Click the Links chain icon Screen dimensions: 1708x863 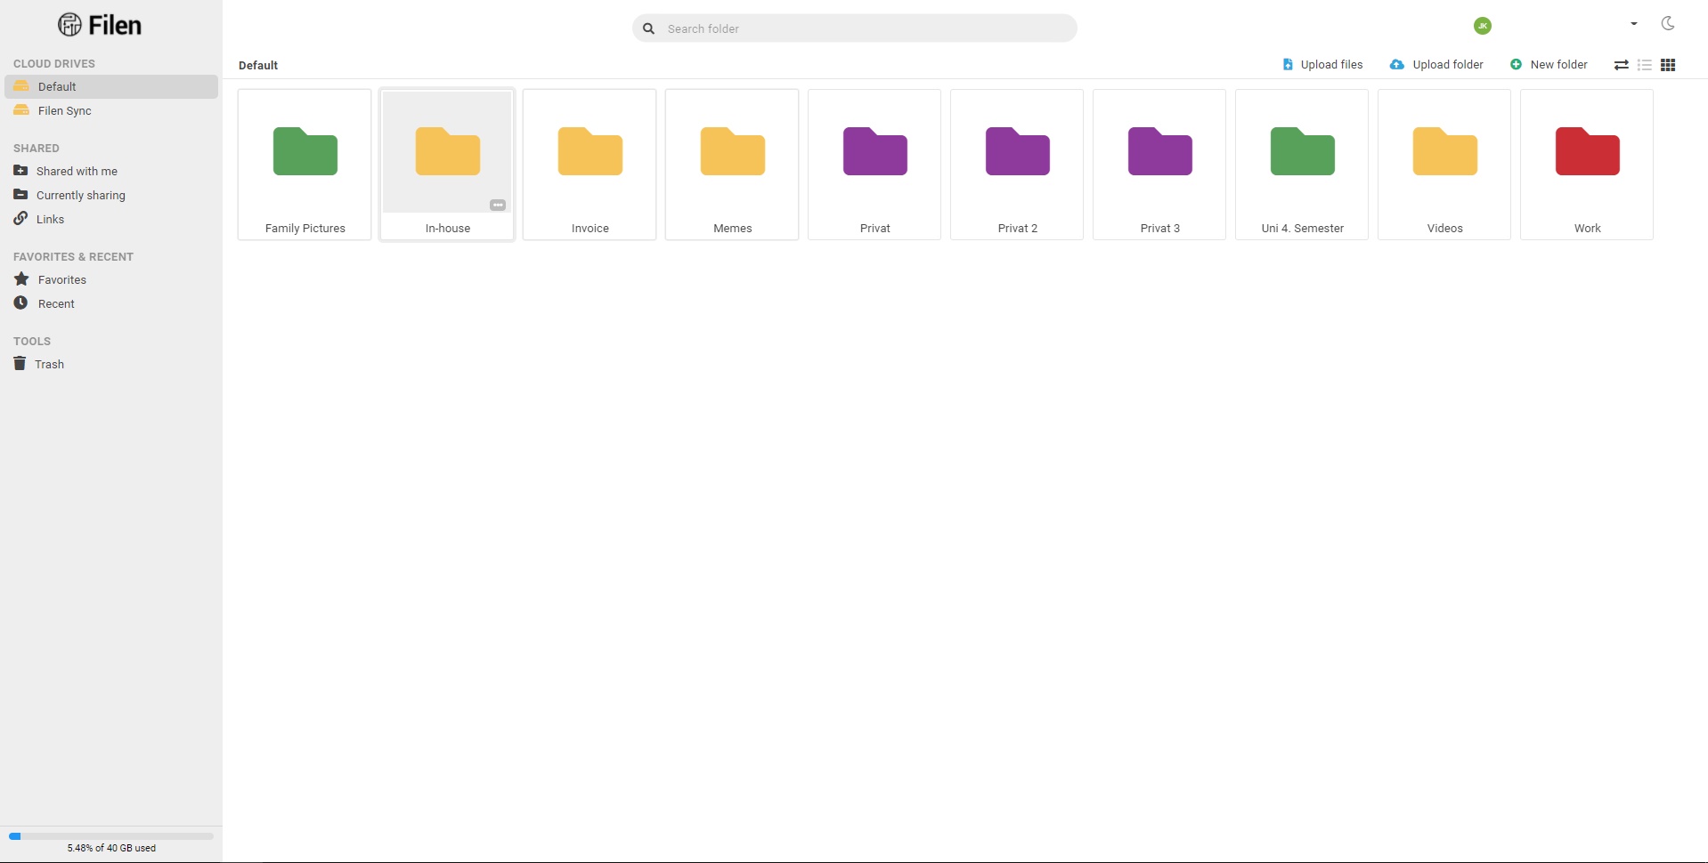point(20,218)
